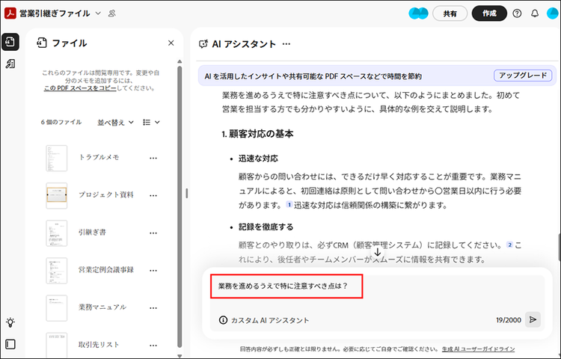Toggle the panel layout icon at sidebar bottom
Screen dimensions: 561x359
click(x=10, y=344)
